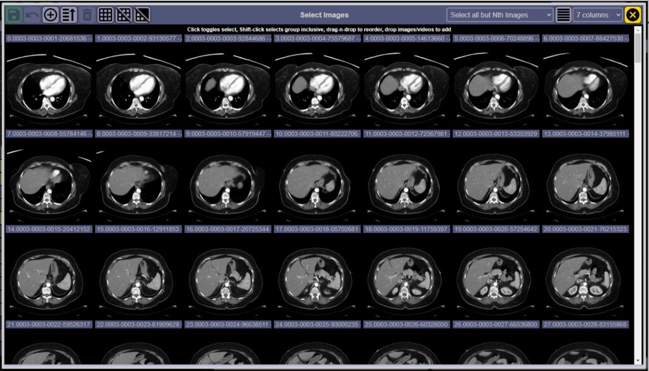Select CT thumbnail under 6.0003-0003-0007-88427530
Viewport: 649px width, 371px height.
(585, 87)
